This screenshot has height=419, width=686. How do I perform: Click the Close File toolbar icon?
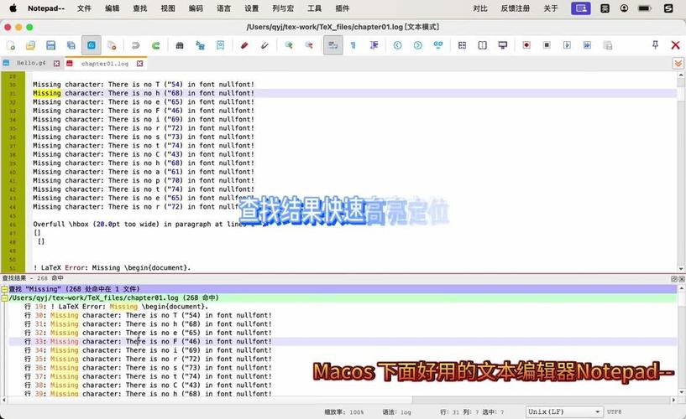click(x=112, y=45)
